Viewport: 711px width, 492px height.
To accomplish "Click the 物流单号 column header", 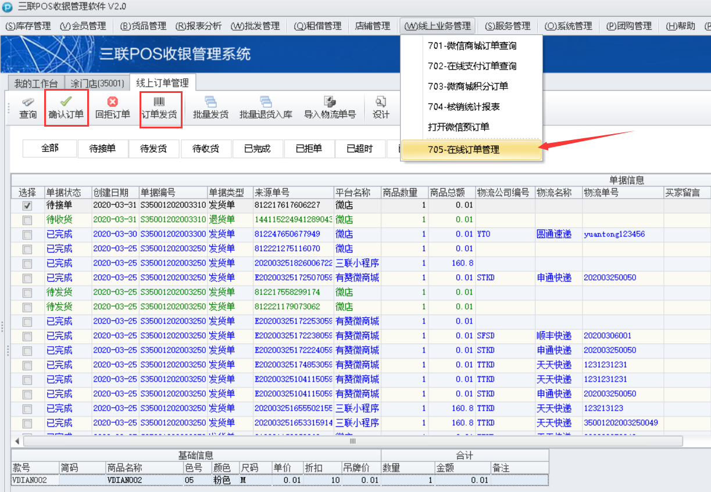I will point(601,193).
